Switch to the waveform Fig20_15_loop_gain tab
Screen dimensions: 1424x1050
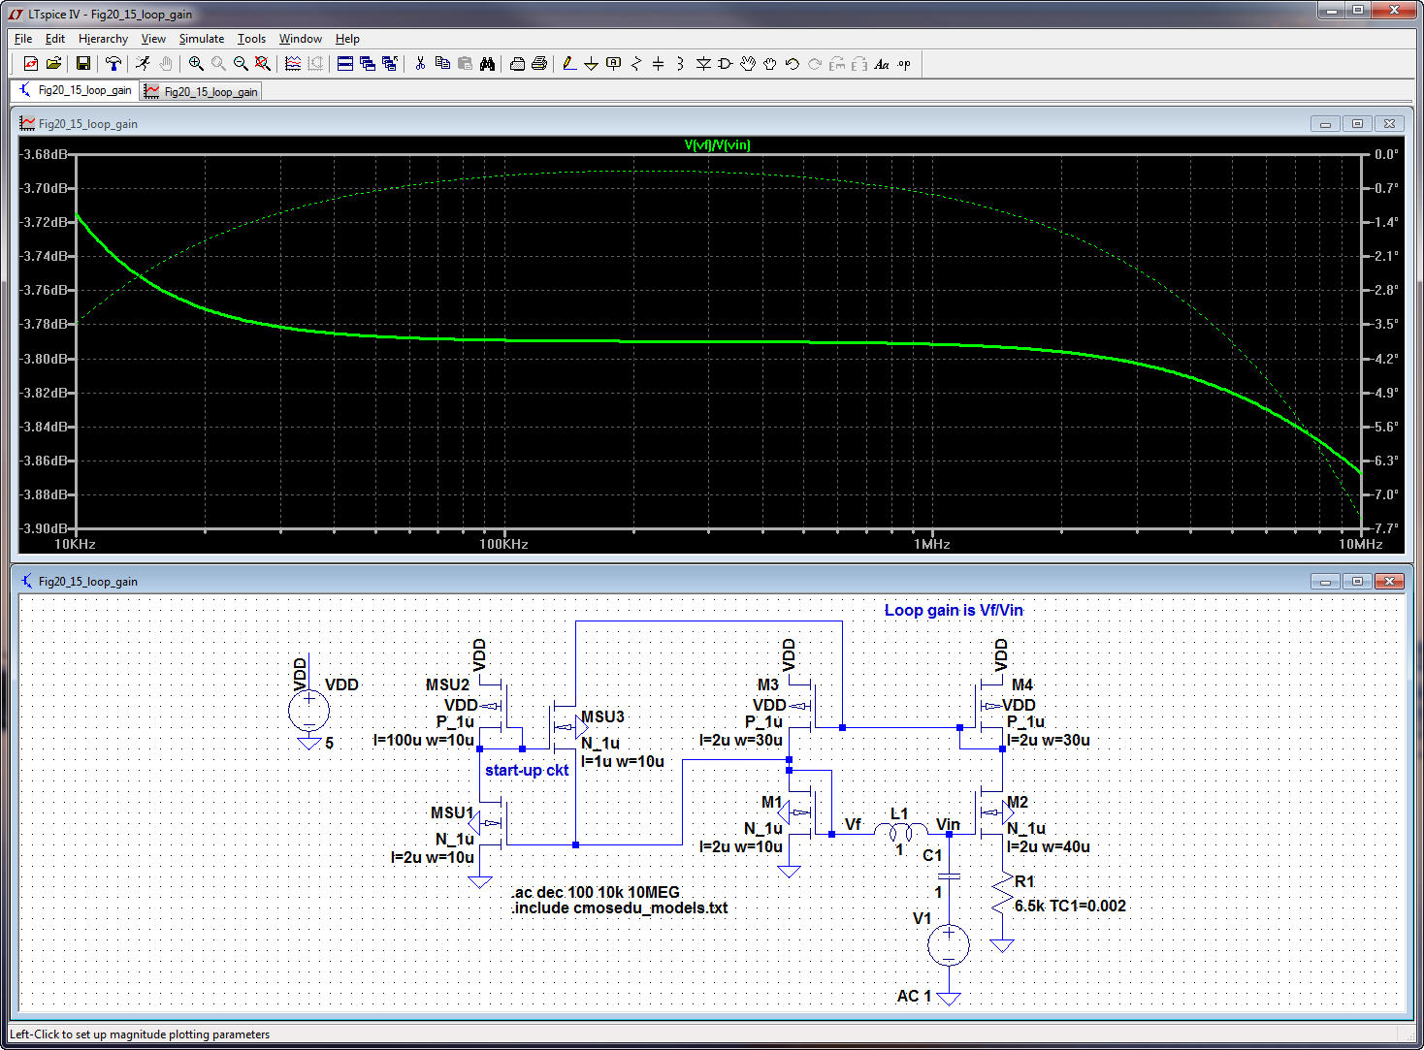coord(201,91)
